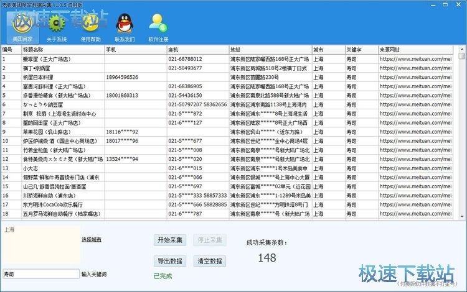Sort by the 标题名称 column header

63,50
